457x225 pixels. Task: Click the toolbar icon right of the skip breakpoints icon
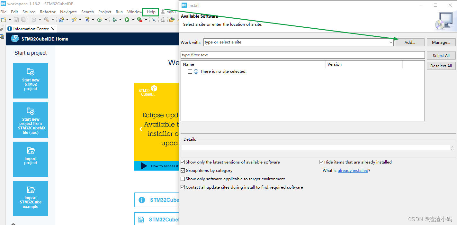[x=163, y=20]
